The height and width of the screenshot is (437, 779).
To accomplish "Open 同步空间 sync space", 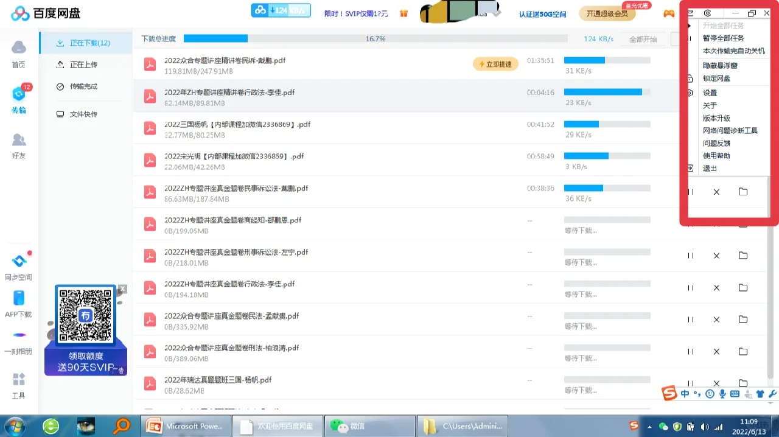I will [x=18, y=267].
